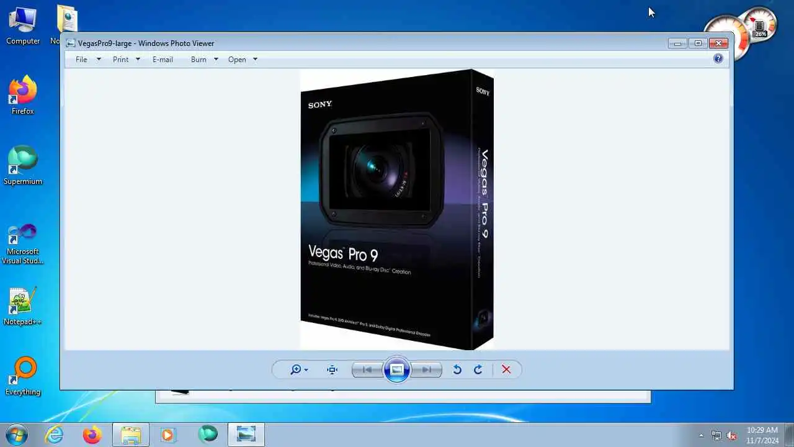Open Photo Viewer help icon
The height and width of the screenshot is (447, 794).
(x=718, y=59)
